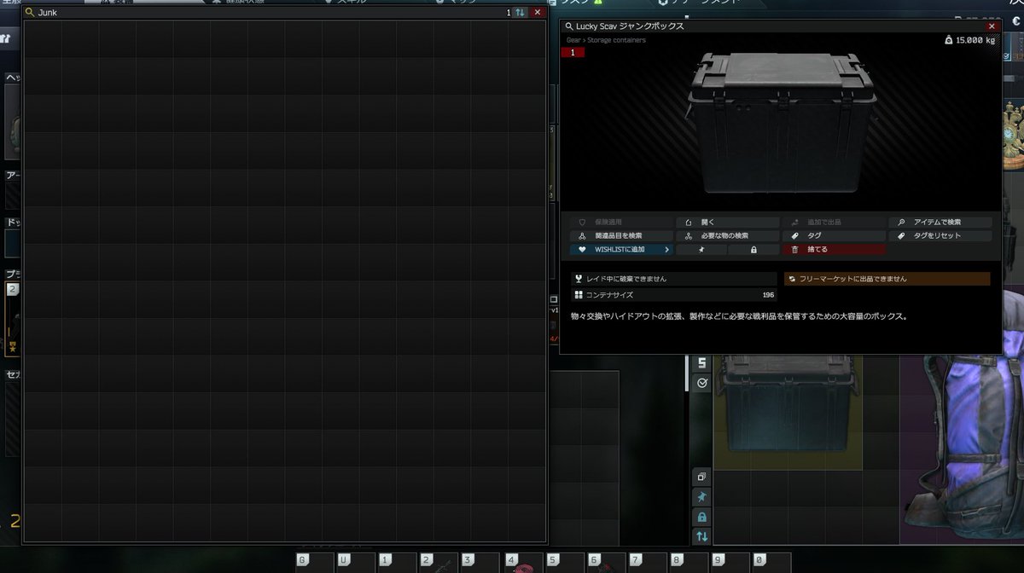Click the 15.000 kg weight label

coord(971,40)
